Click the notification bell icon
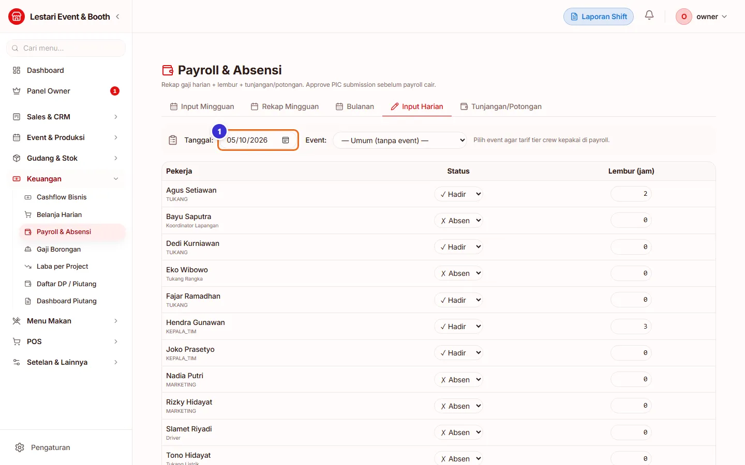745x465 pixels. click(x=649, y=16)
